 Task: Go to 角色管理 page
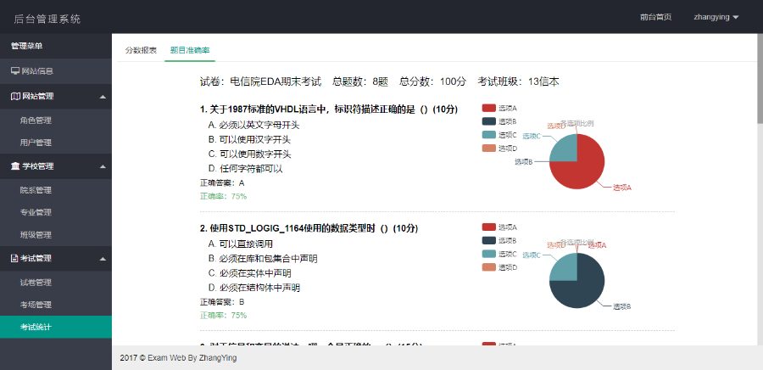pyautogui.click(x=56, y=121)
